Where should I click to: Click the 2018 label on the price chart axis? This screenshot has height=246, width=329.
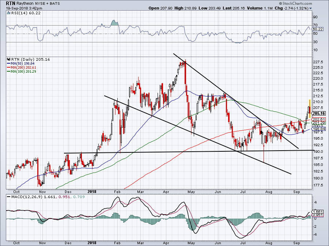[92, 192]
